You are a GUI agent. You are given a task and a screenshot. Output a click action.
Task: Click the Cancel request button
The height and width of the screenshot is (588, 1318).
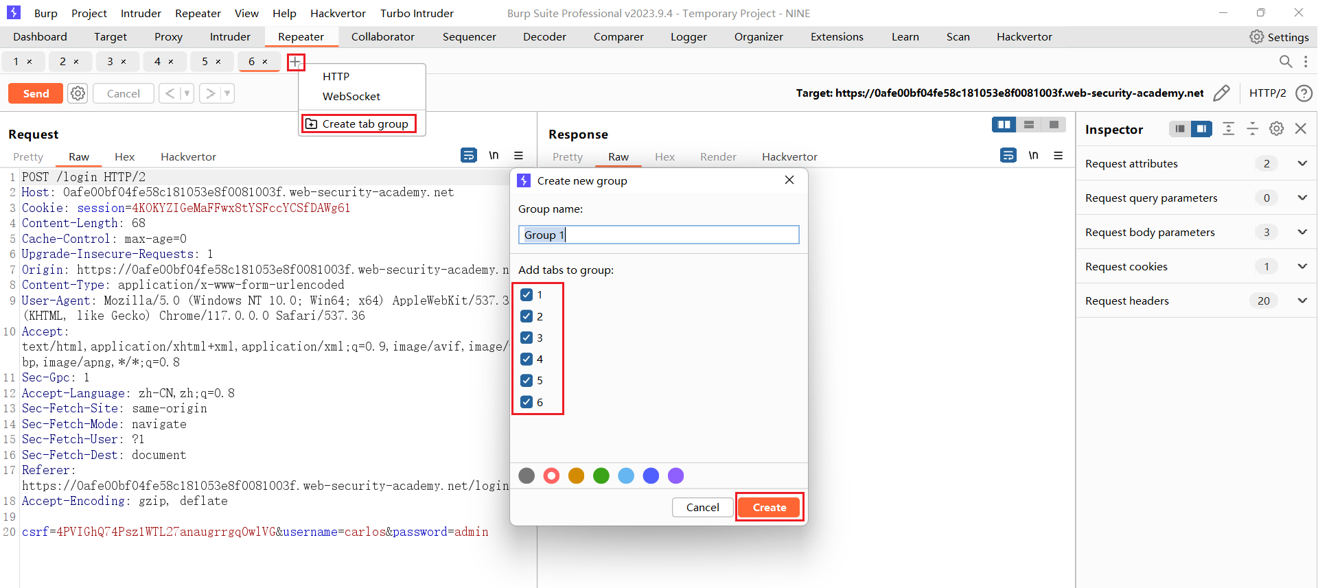pos(124,93)
